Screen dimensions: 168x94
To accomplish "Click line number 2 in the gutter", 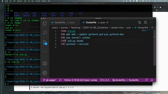I will tap(55, 34).
